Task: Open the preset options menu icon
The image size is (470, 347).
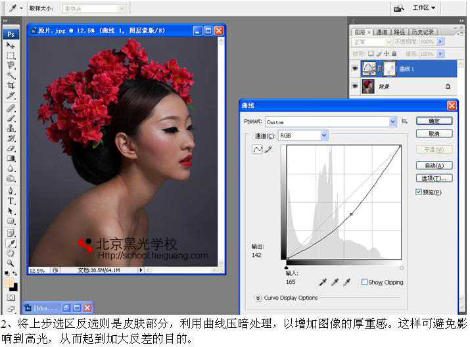Action: tap(404, 121)
